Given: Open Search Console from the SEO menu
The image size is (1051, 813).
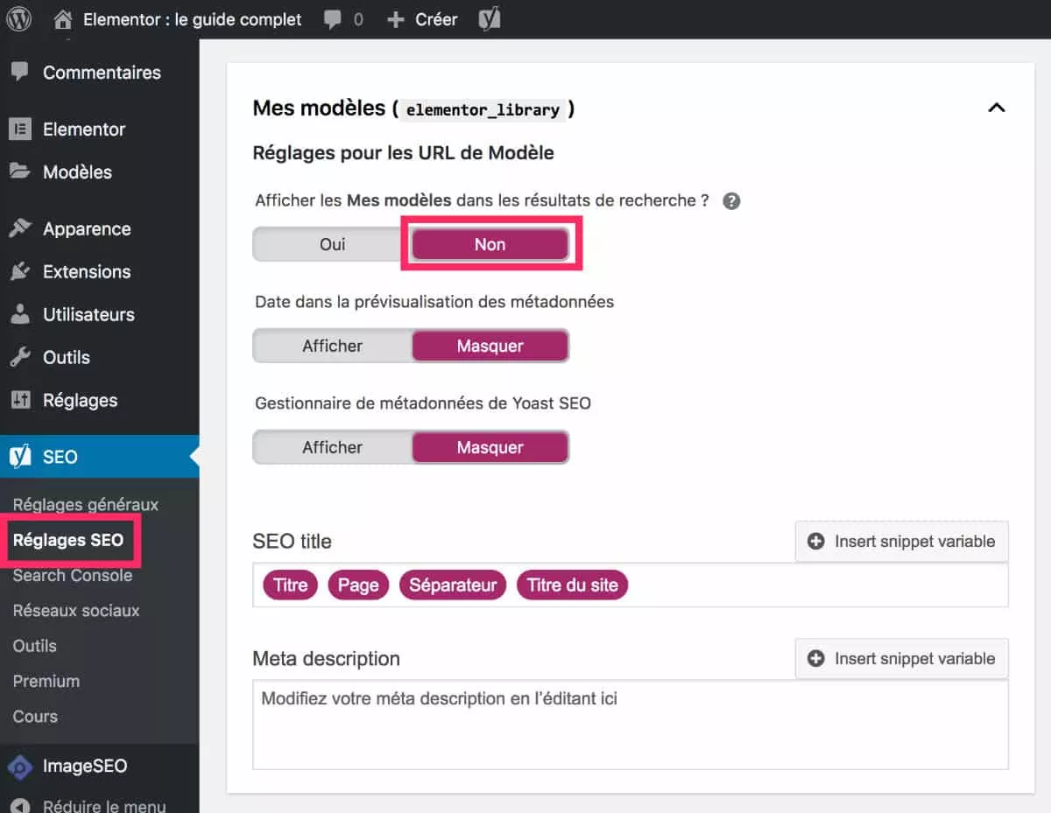Looking at the screenshot, I should [72, 576].
